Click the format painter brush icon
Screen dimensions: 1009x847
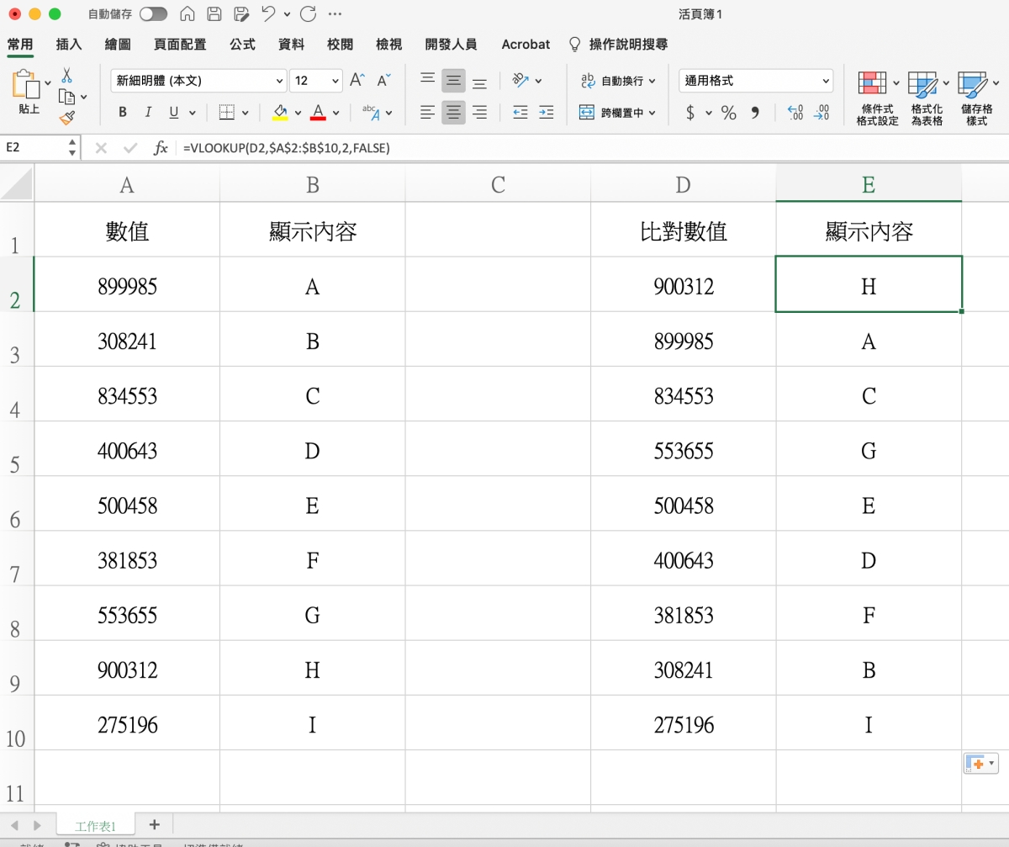(67, 118)
